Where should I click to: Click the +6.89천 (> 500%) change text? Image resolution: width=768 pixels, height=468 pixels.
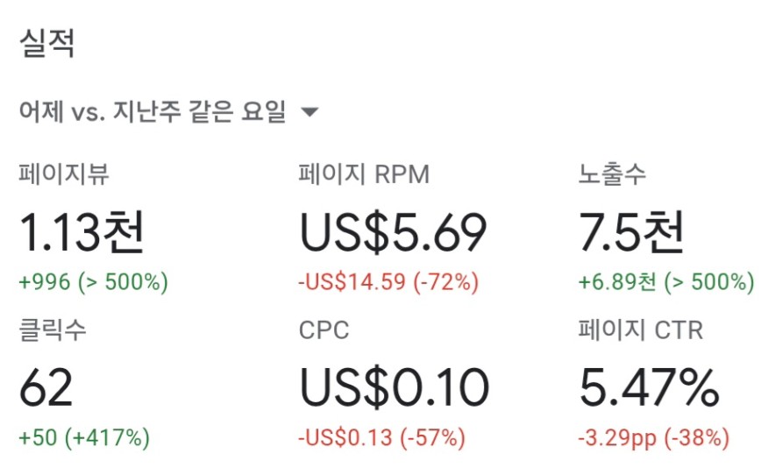(666, 282)
